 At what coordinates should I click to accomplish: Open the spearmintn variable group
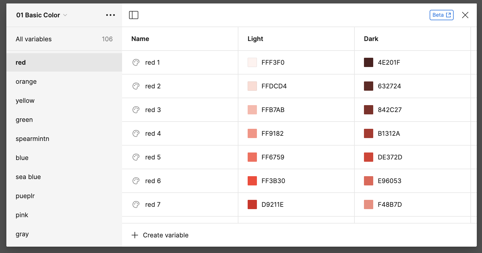point(32,139)
